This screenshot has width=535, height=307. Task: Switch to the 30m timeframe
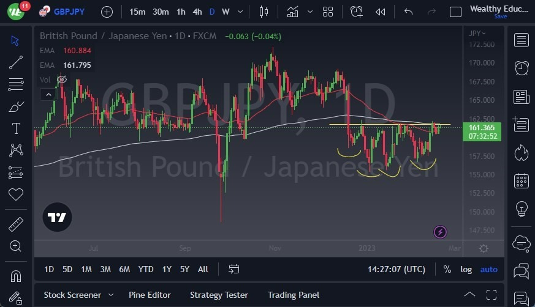coord(161,12)
